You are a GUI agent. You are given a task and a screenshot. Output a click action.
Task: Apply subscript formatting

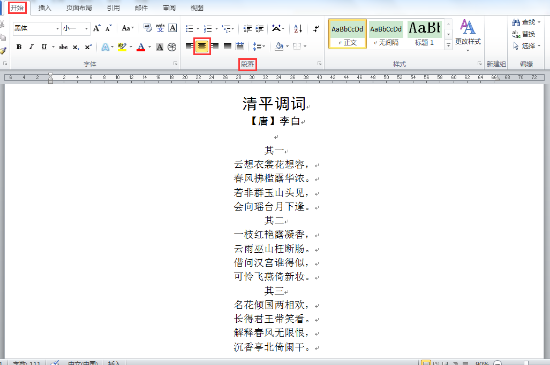(76, 47)
